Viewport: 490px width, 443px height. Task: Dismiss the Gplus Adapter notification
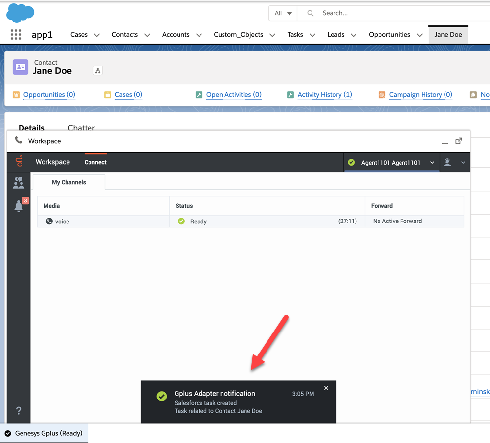tap(326, 388)
